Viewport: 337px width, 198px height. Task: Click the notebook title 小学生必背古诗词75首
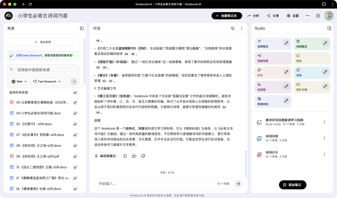tap(43, 16)
